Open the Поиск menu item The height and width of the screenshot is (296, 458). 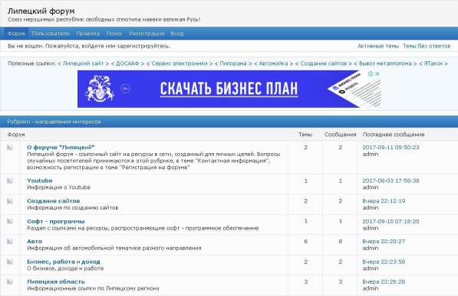point(114,34)
